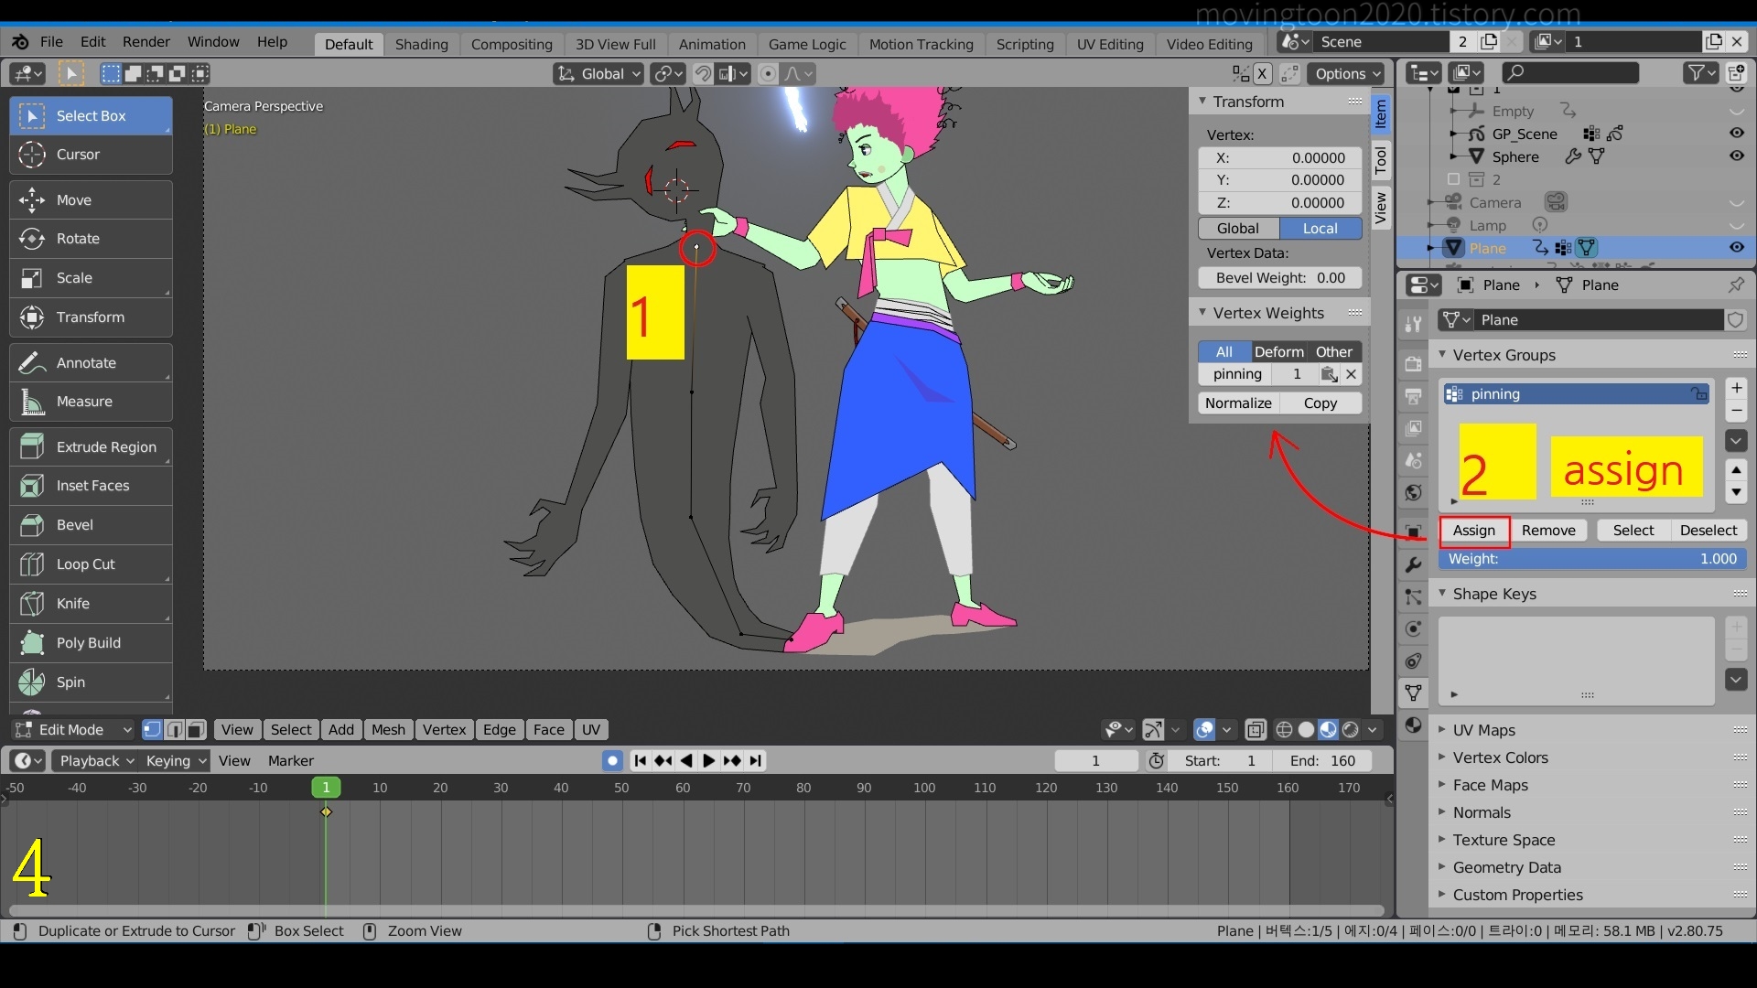The image size is (1757, 988).
Task: Toggle proportional editing
Action: (769, 74)
